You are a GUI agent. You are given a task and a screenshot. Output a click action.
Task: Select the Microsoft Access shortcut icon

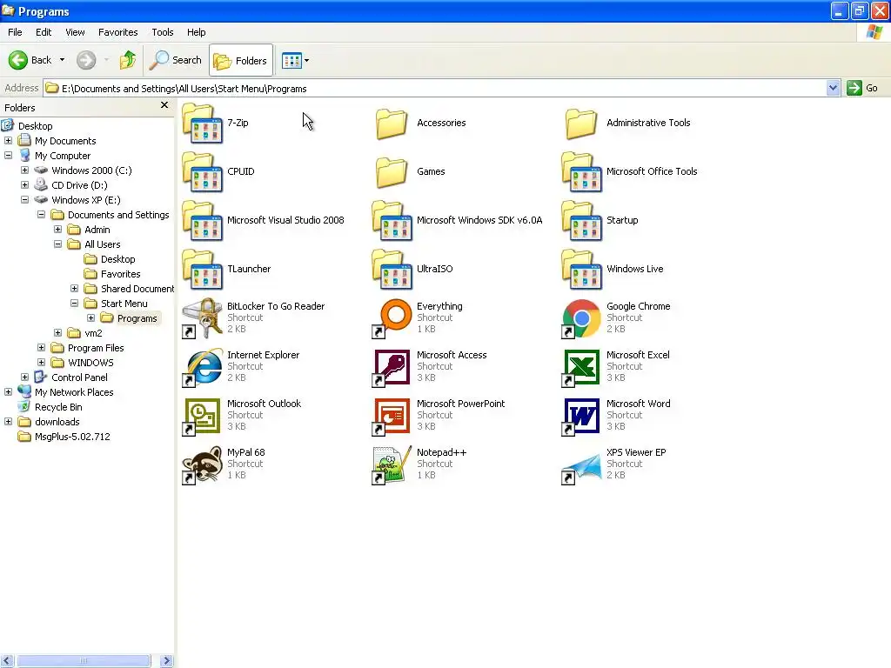pyautogui.click(x=392, y=367)
